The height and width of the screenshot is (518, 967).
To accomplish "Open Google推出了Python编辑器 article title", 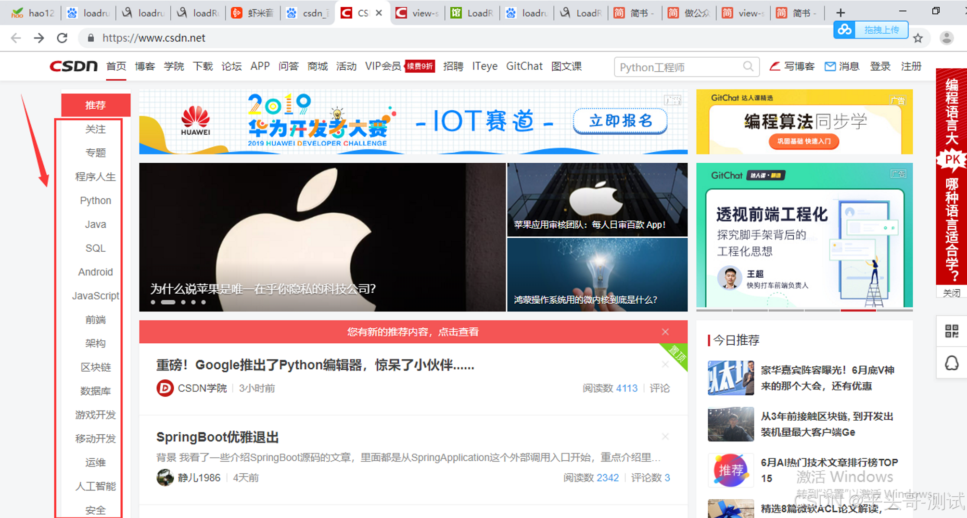I will (315, 365).
